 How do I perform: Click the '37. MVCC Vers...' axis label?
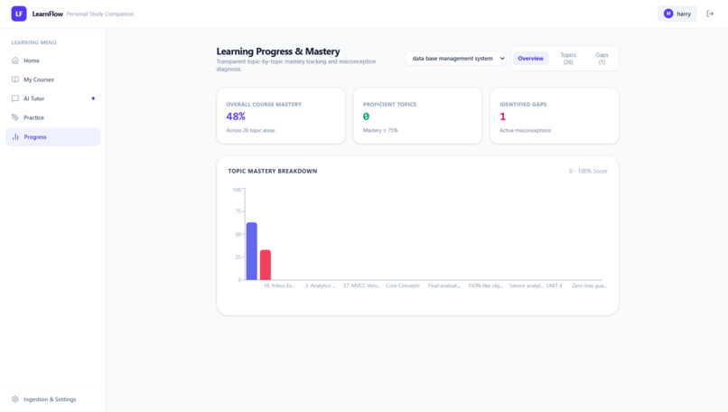click(361, 286)
